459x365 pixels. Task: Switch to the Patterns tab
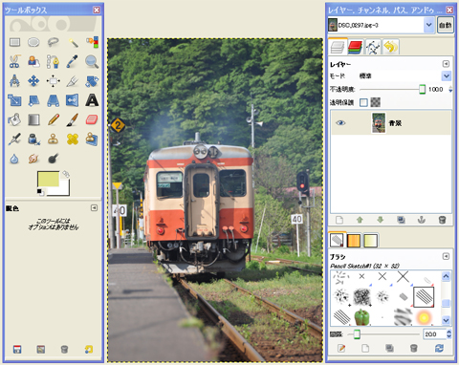tap(354, 241)
